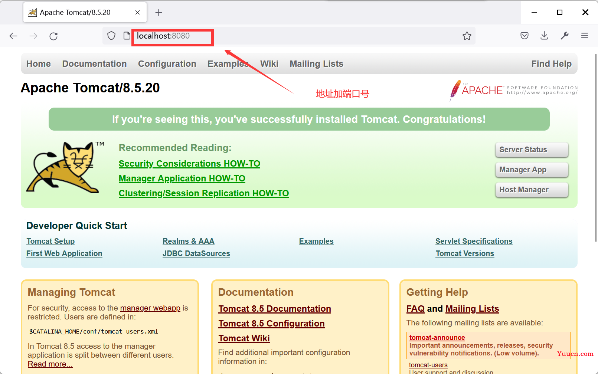Viewport: 598px width, 374px height.
Task: Close the Apache Tomcat/8.5.20 tab
Action: click(x=137, y=13)
